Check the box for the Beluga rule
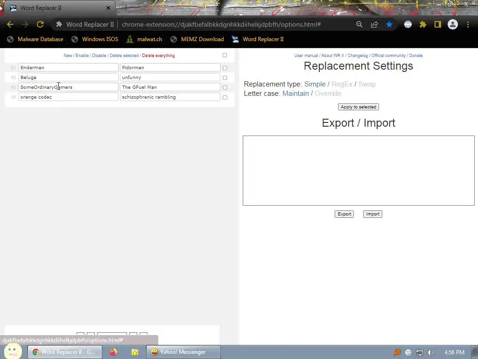 225,78
